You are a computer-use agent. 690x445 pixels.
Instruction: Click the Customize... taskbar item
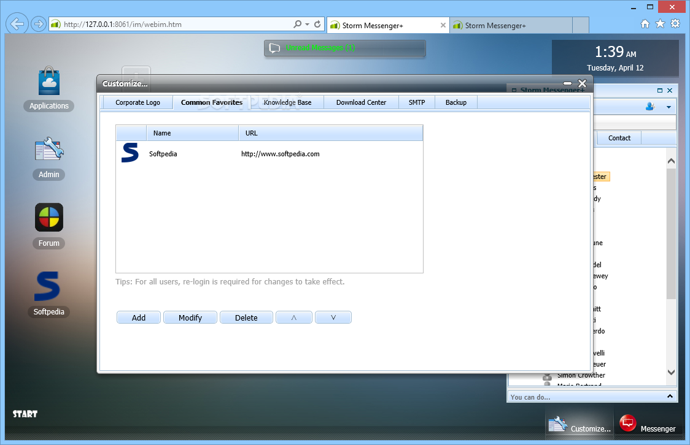[579, 425]
